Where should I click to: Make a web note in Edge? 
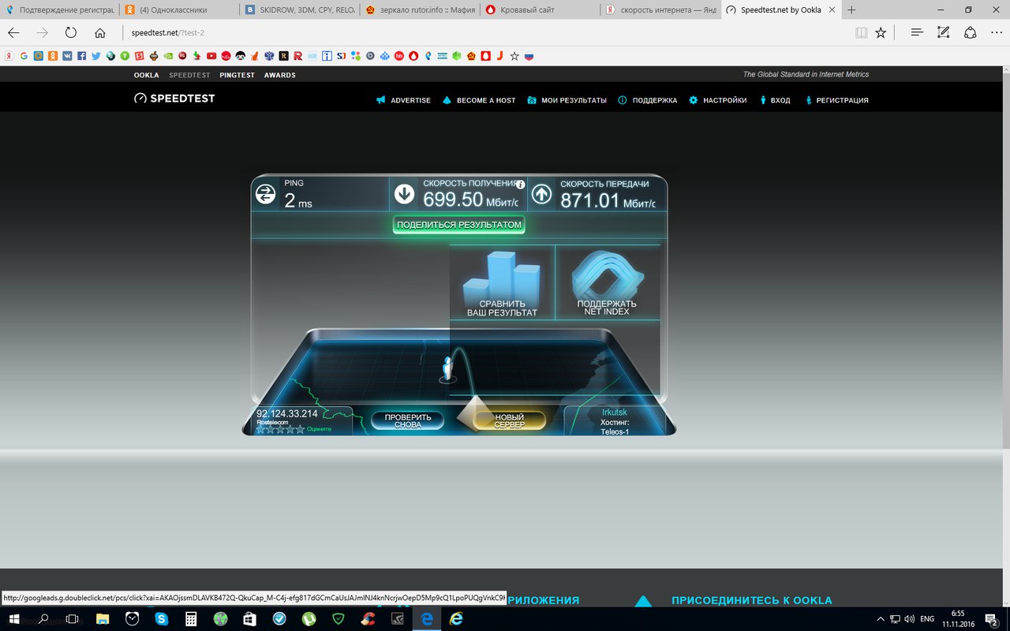[x=943, y=32]
